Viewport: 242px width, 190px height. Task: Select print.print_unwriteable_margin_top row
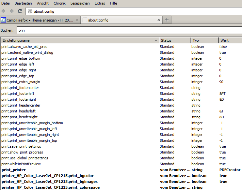pos(121,140)
